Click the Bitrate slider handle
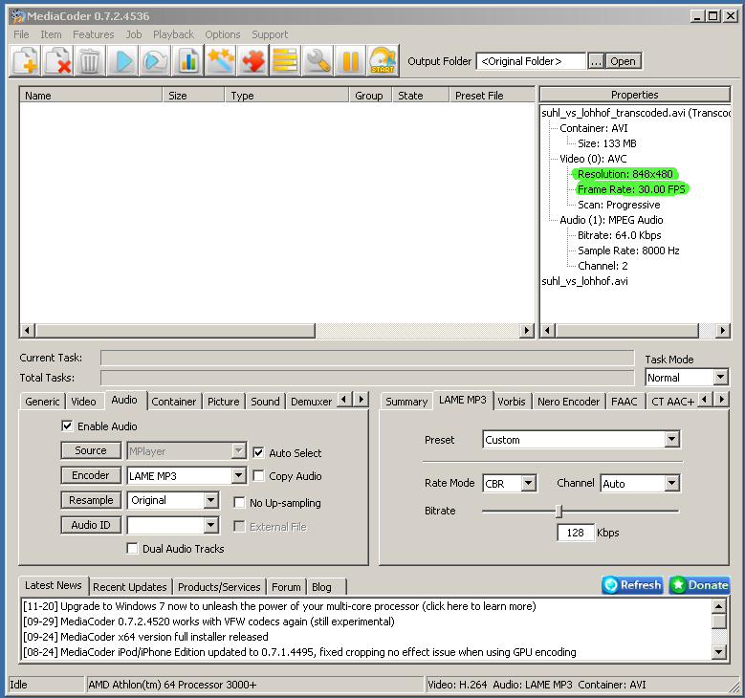Image resolution: width=745 pixels, height=698 pixels. tap(559, 512)
